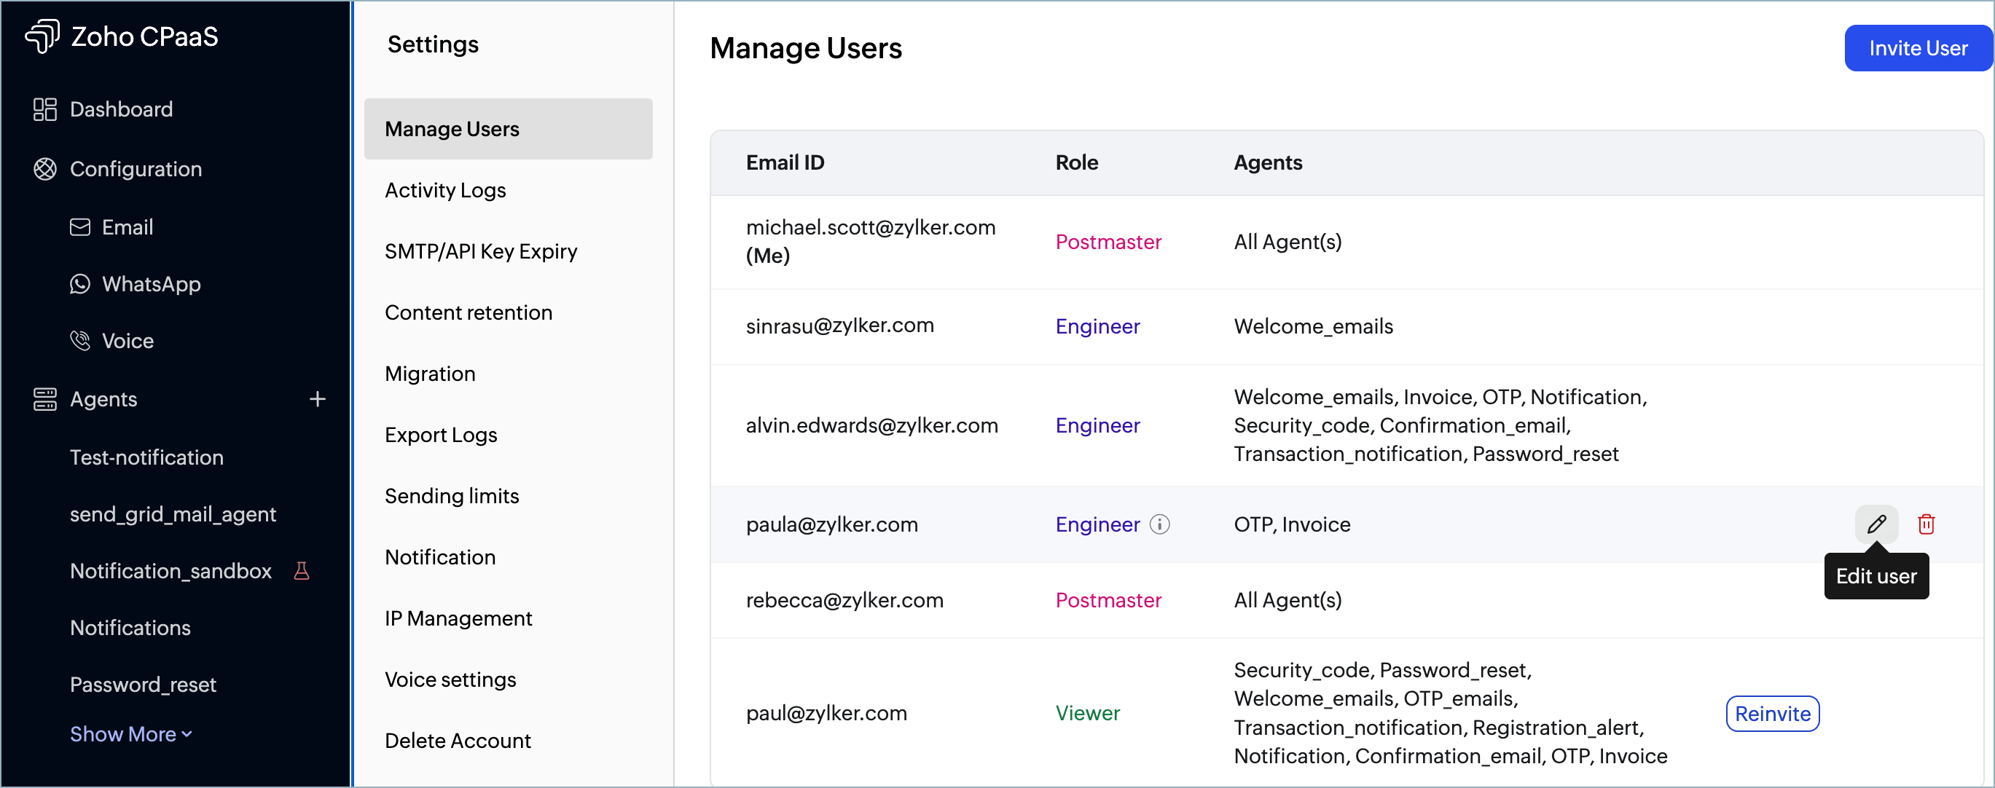The width and height of the screenshot is (1995, 788).
Task: Open Activity Logs settings
Action: click(x=445, y=189)
